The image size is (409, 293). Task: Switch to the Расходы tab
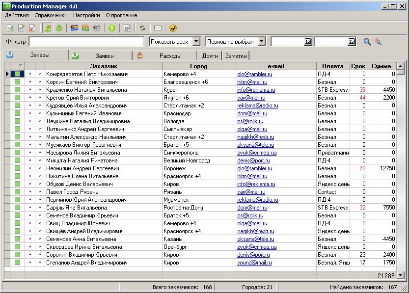coord(170,56)
